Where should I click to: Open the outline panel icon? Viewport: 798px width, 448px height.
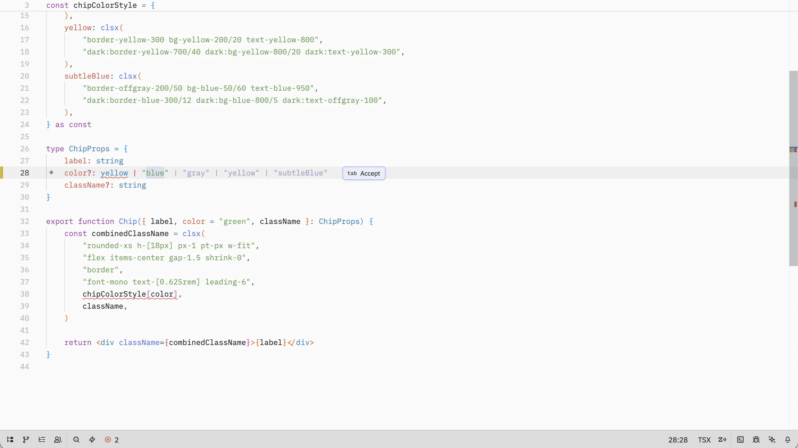pyautogui.click(x=42, y=440)
